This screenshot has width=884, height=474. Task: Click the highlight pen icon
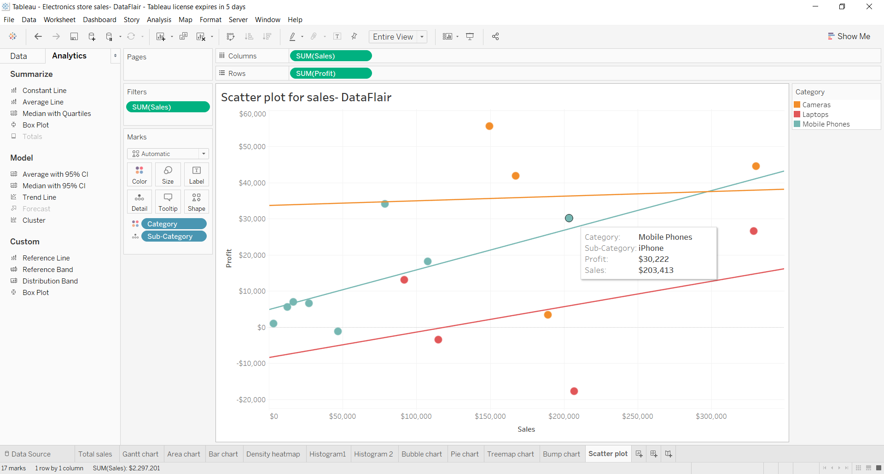point(292,36)
